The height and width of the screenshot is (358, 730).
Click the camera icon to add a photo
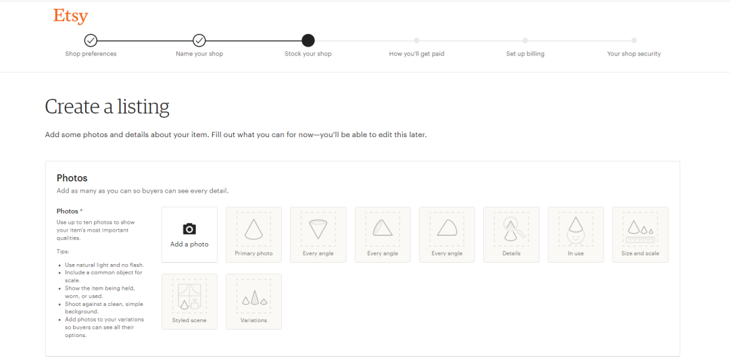coord(189,229)
